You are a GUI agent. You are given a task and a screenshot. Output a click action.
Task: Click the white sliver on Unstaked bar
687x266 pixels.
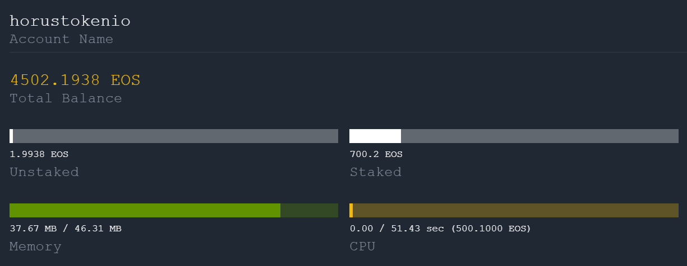[x=11, y=136]
